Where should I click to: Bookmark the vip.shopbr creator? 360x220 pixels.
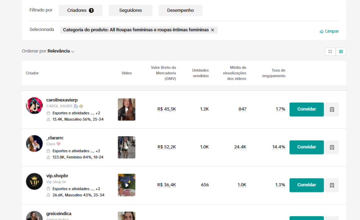click(332, 185)
